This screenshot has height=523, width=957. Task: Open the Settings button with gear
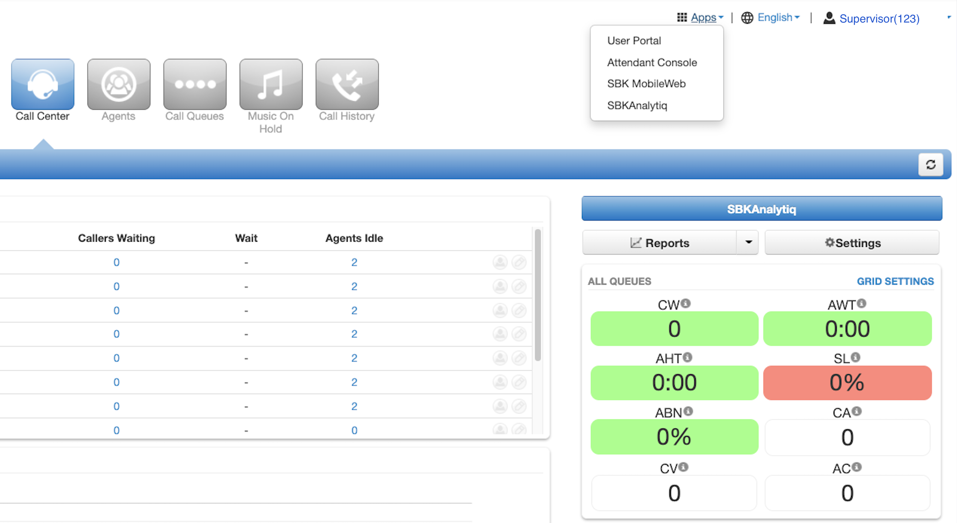[x=852, y=243]
